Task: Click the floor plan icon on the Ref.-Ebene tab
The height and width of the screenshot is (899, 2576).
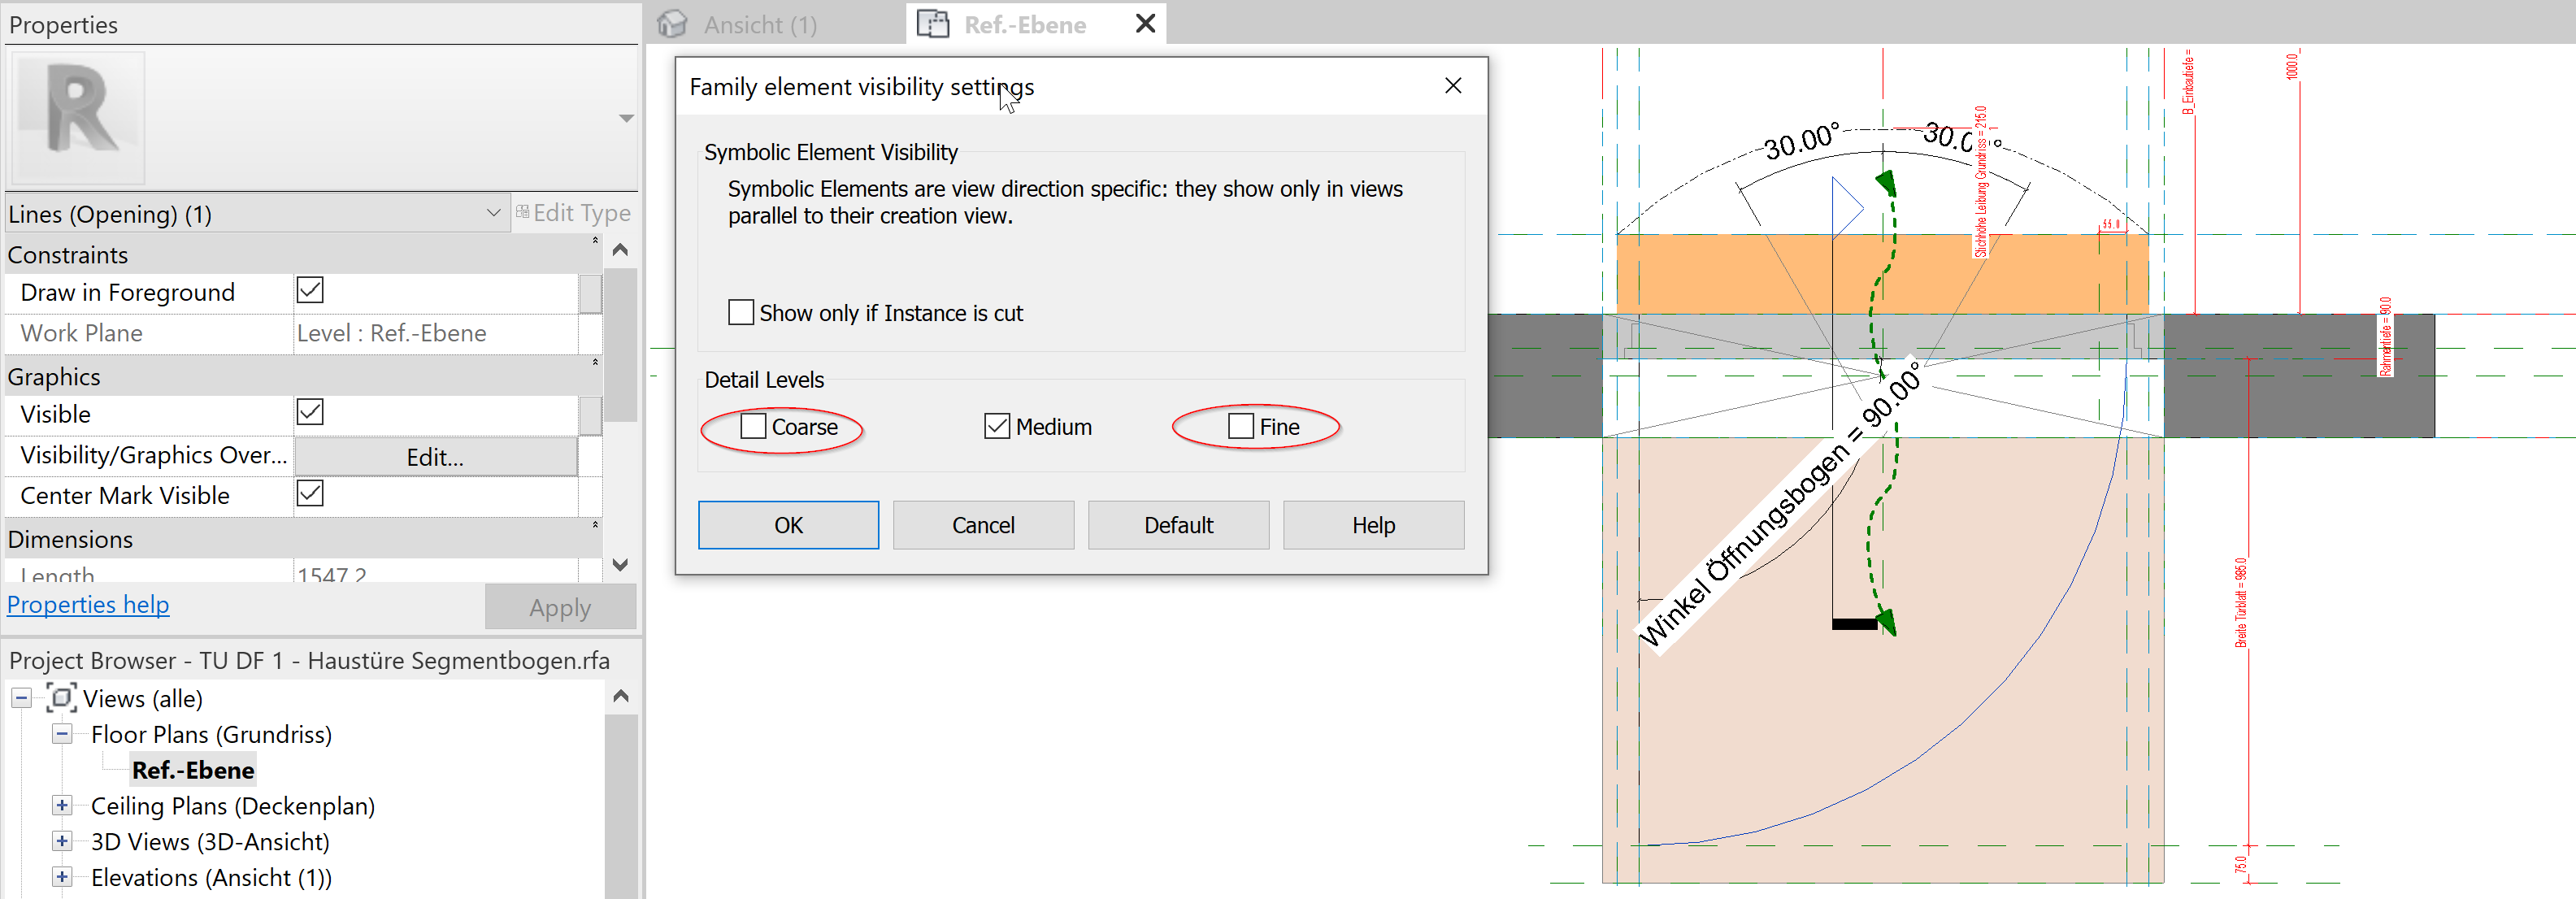Action: point(933,23)
